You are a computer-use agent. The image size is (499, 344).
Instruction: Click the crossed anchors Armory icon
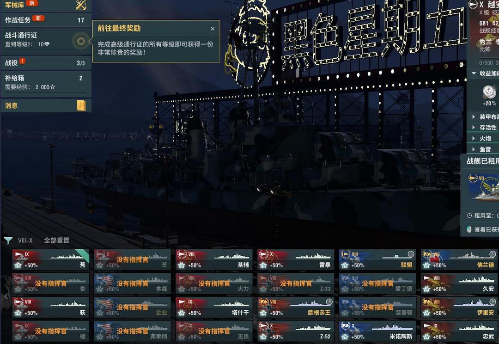click(x=81, y=5)
